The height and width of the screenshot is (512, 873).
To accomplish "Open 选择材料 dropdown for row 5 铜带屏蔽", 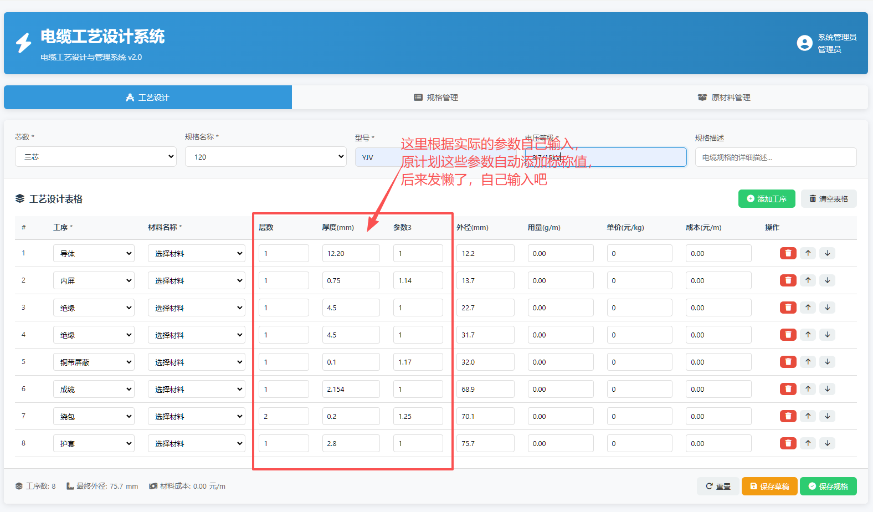I will click(196, 362).
